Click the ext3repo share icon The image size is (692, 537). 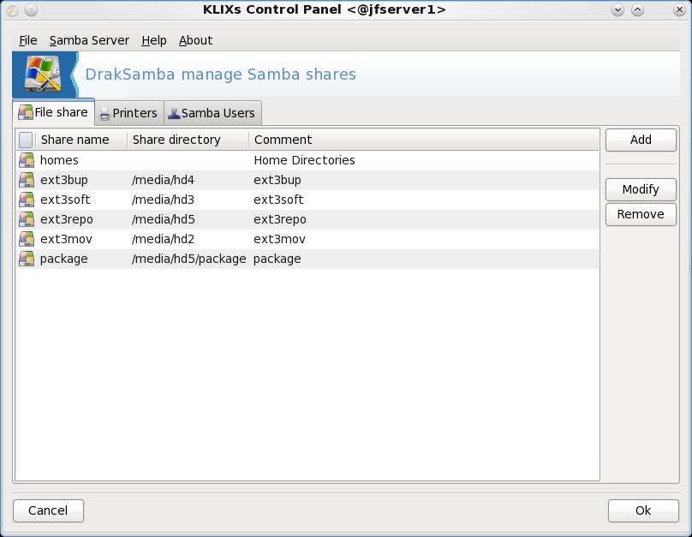click(x=27, y=219)
